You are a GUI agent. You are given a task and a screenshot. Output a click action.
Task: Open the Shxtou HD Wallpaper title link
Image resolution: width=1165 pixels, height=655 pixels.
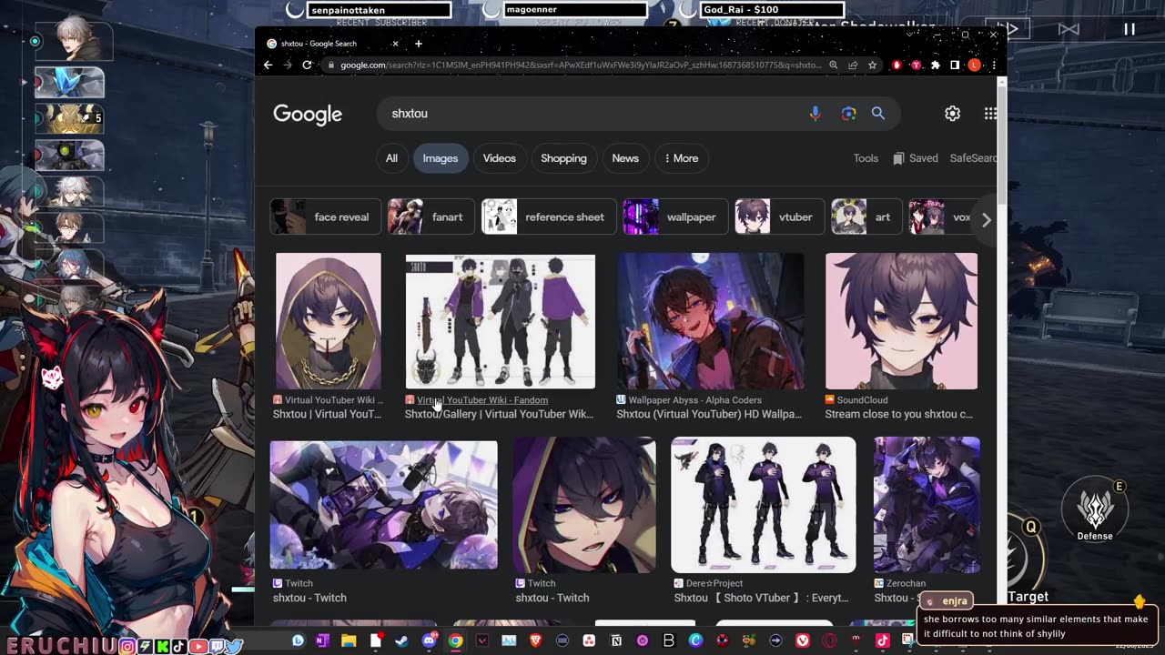[x=709, y=415]
